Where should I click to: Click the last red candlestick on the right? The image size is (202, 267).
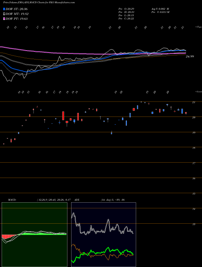point(186,113)
